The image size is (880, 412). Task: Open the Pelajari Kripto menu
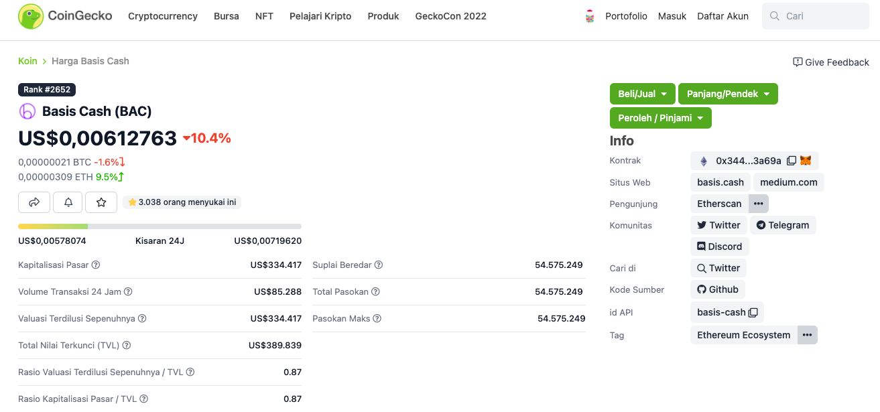click(x=320, y=16)
